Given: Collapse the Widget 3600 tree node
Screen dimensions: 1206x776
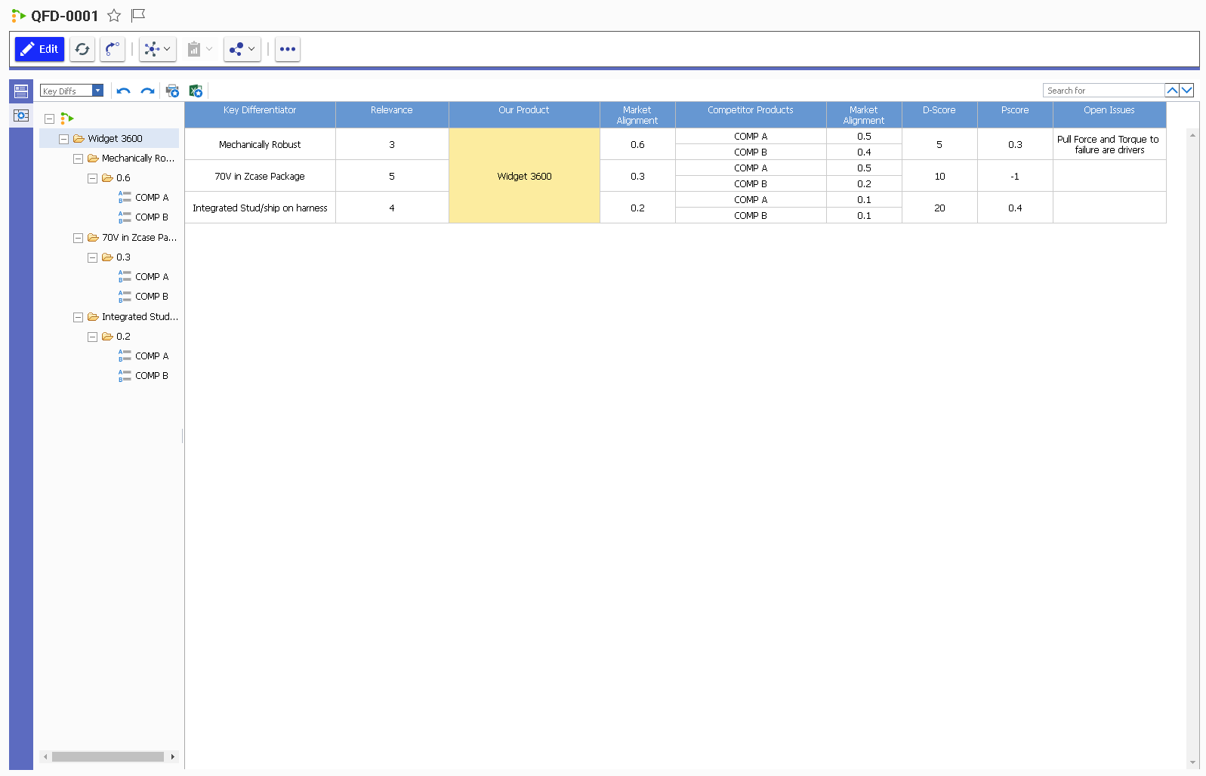Looking at the screenshot, I should tap(63, 139).
